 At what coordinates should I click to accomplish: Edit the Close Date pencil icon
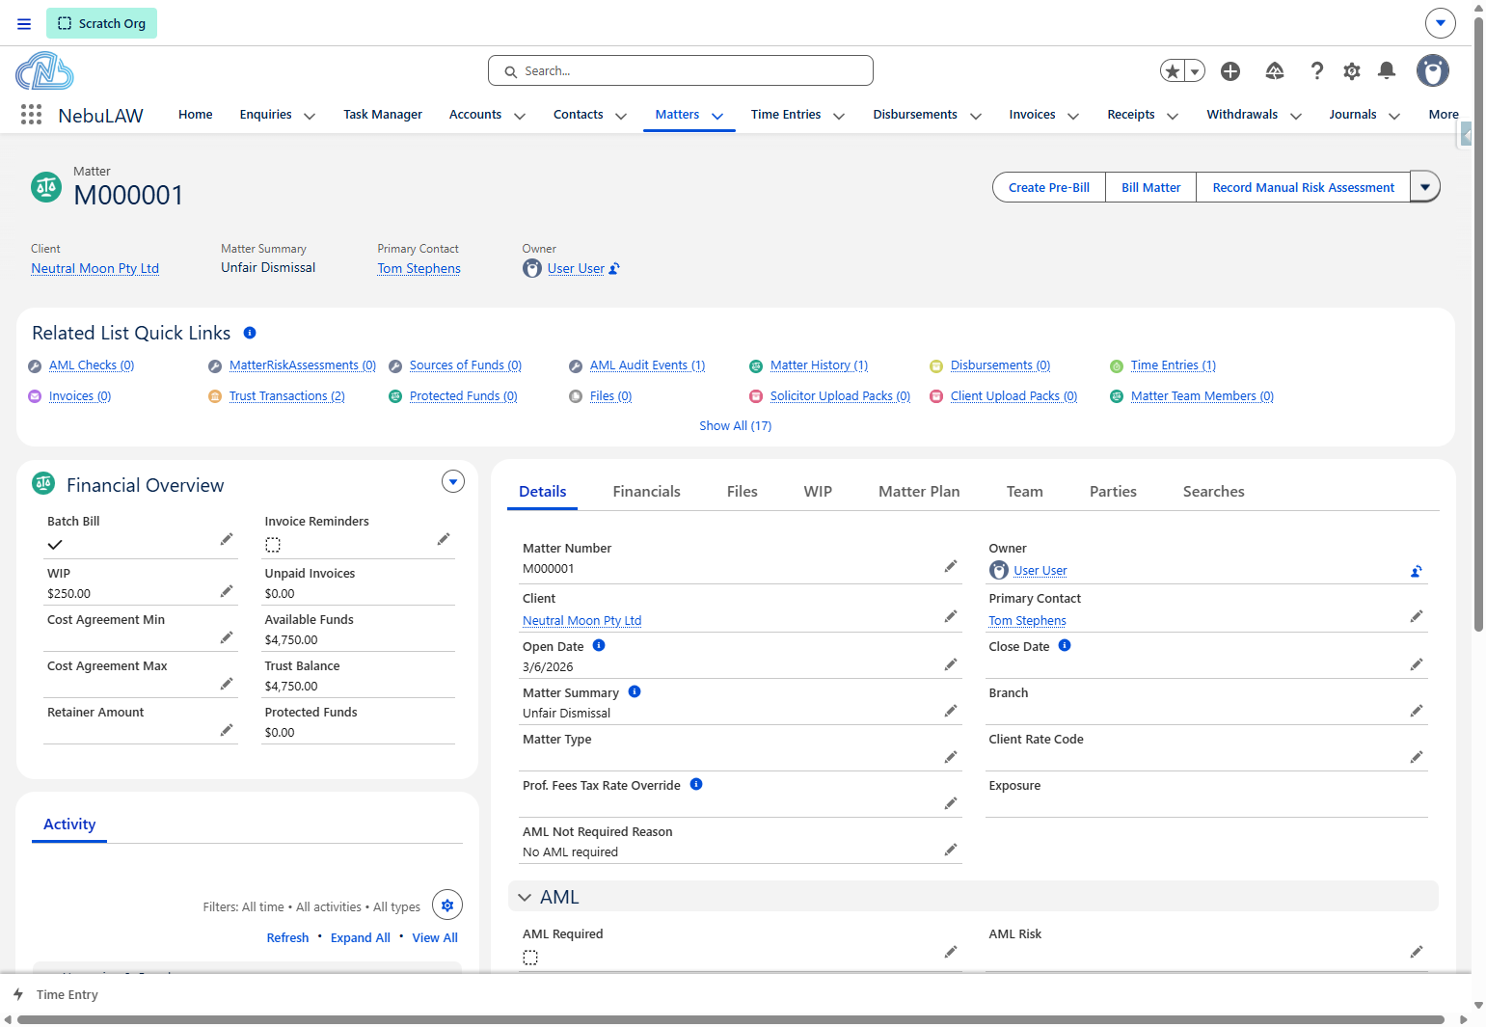coord(1417,664)
